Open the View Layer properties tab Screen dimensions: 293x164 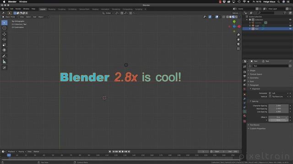coord(244,81)
